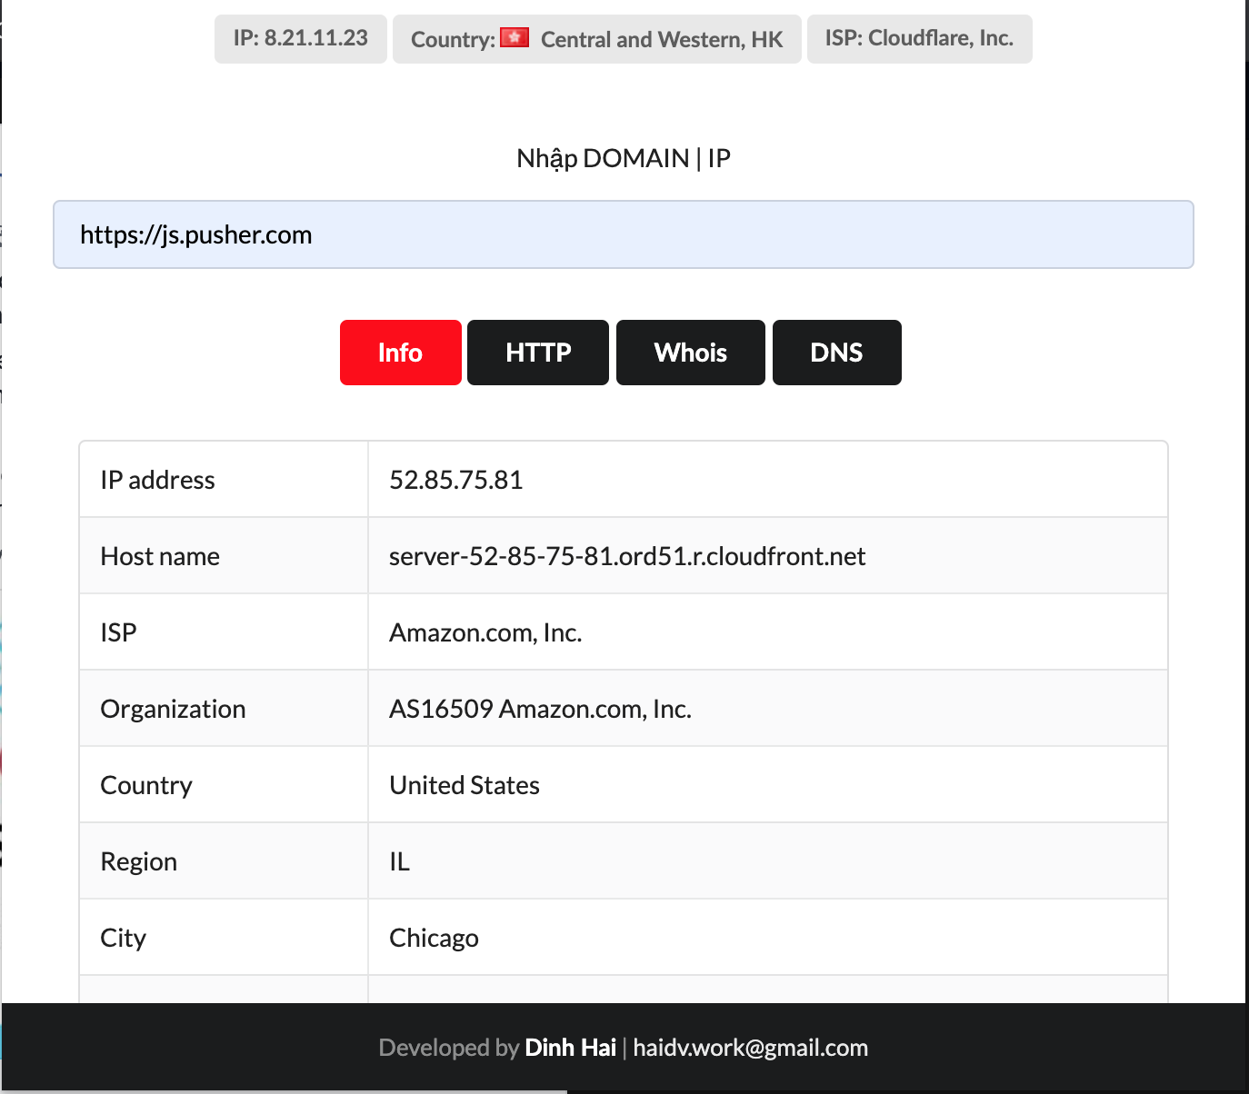The height and width of the screenshot is (1094, 1249).
Task: Open the DNS tab
Action: [836, 353]
